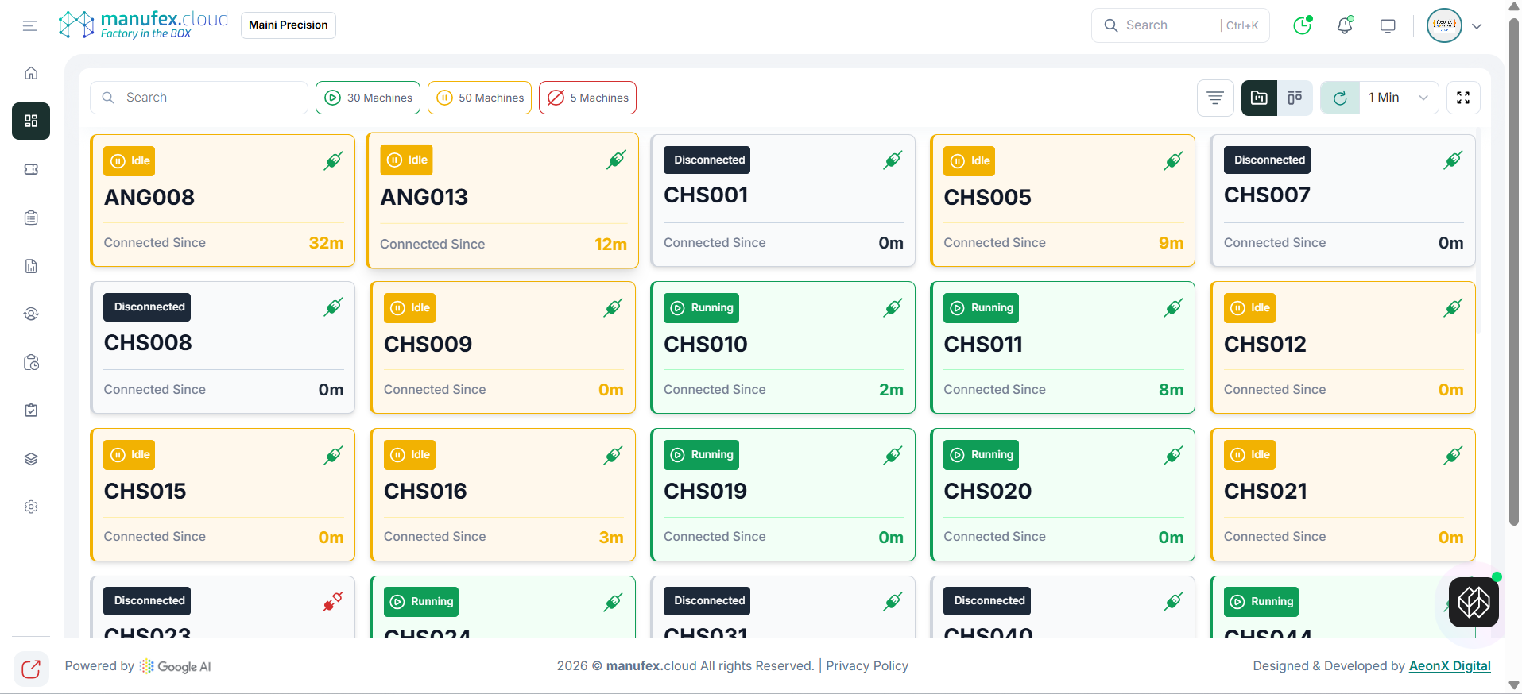This screenshot has height=694, width=1522.
Task: Click the Idle badge on CHS021
Action: 1249,455
